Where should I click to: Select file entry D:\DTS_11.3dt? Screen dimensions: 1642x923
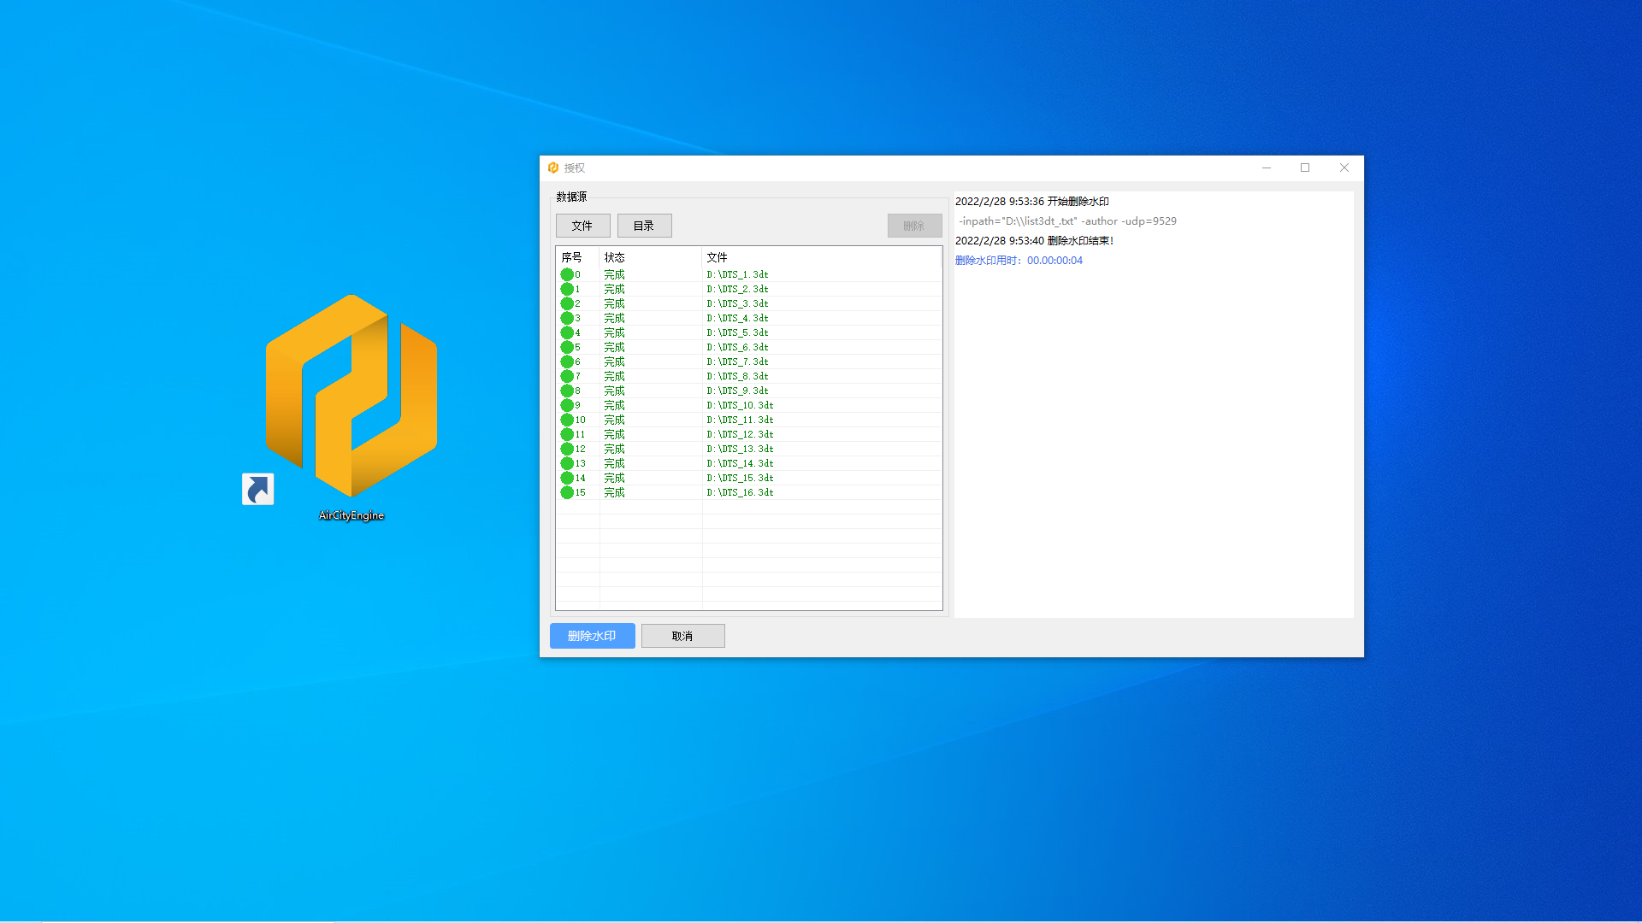[x=740, y=420]
